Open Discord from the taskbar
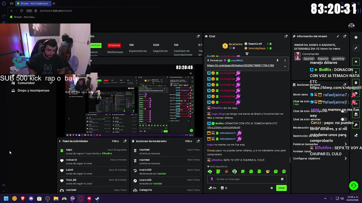362x203 pixels. (31, 198)
